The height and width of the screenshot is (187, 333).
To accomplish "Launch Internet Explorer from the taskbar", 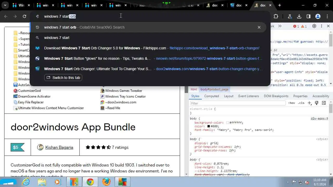I will 26,182.
